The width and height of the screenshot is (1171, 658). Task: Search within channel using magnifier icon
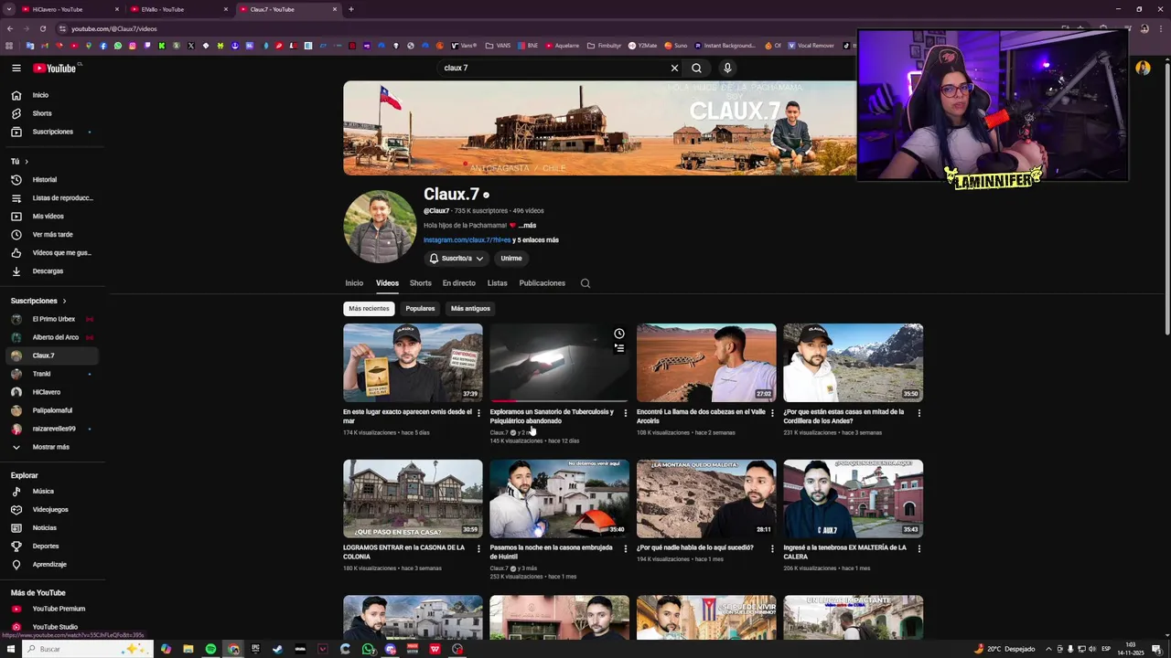click(585, 283)
